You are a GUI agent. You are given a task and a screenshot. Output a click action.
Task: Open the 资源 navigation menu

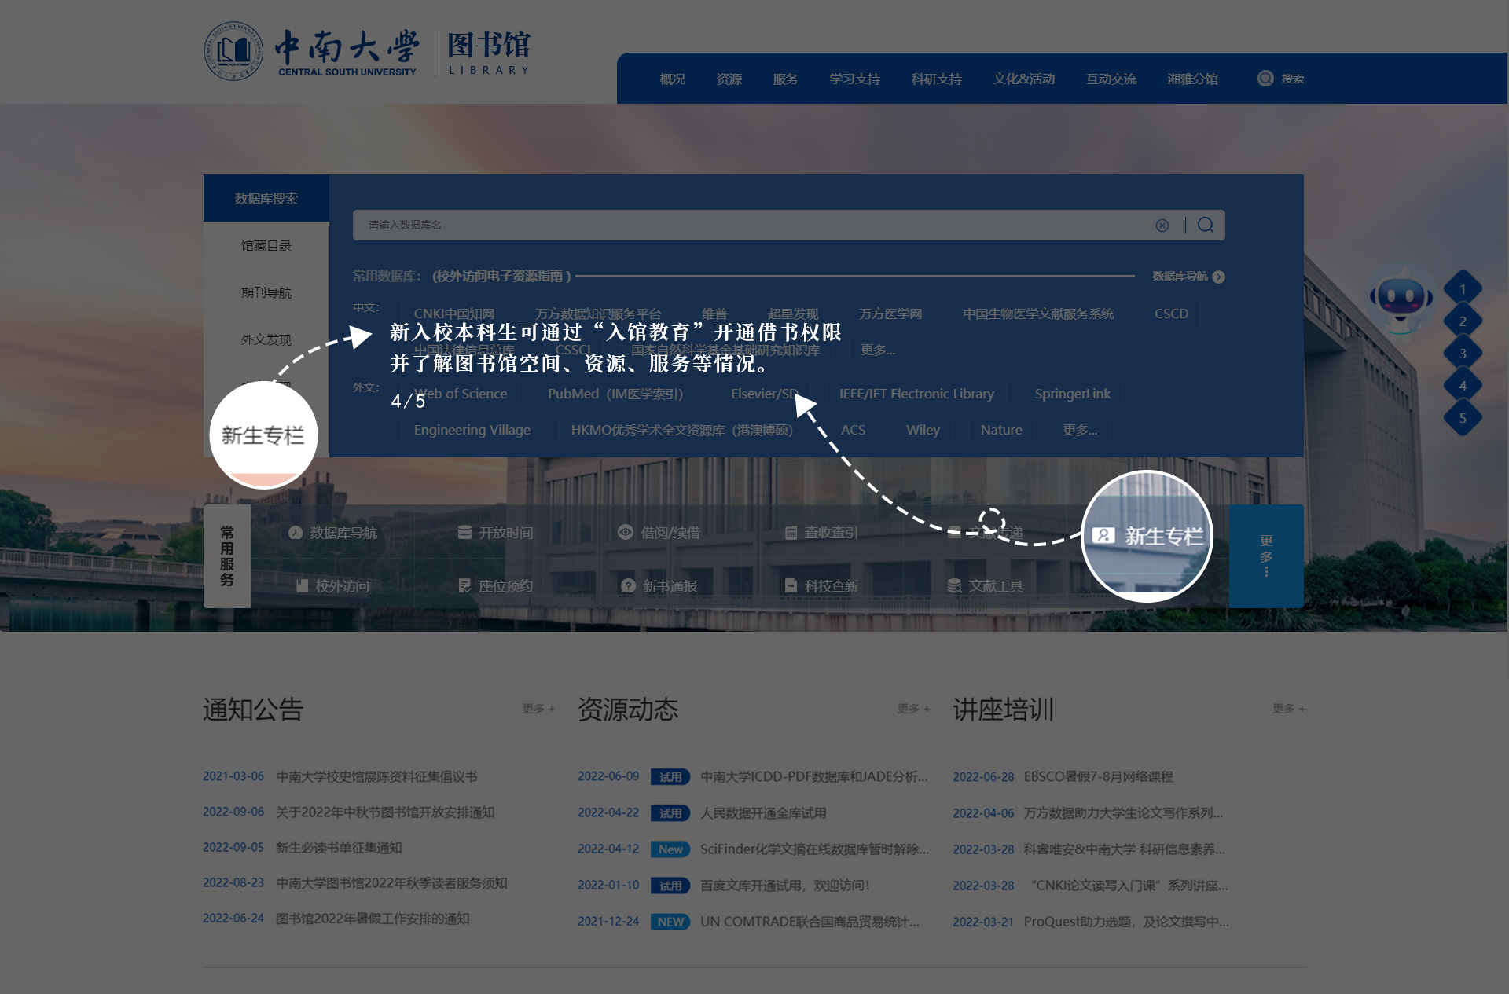pos(729,79)
